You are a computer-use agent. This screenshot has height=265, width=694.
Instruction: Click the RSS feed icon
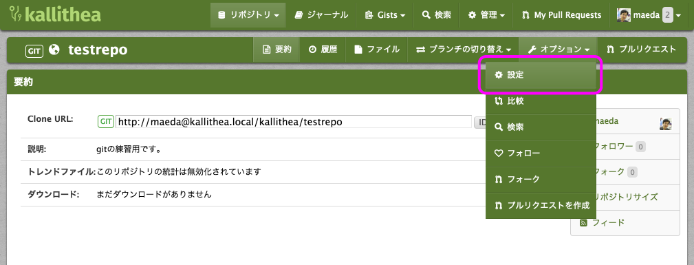point(584,222)
